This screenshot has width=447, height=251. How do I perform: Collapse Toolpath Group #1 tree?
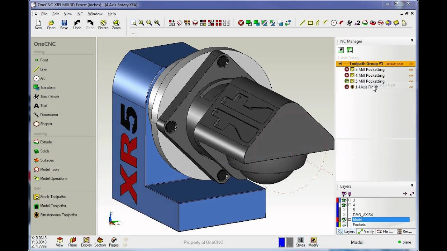coord(340,64)
